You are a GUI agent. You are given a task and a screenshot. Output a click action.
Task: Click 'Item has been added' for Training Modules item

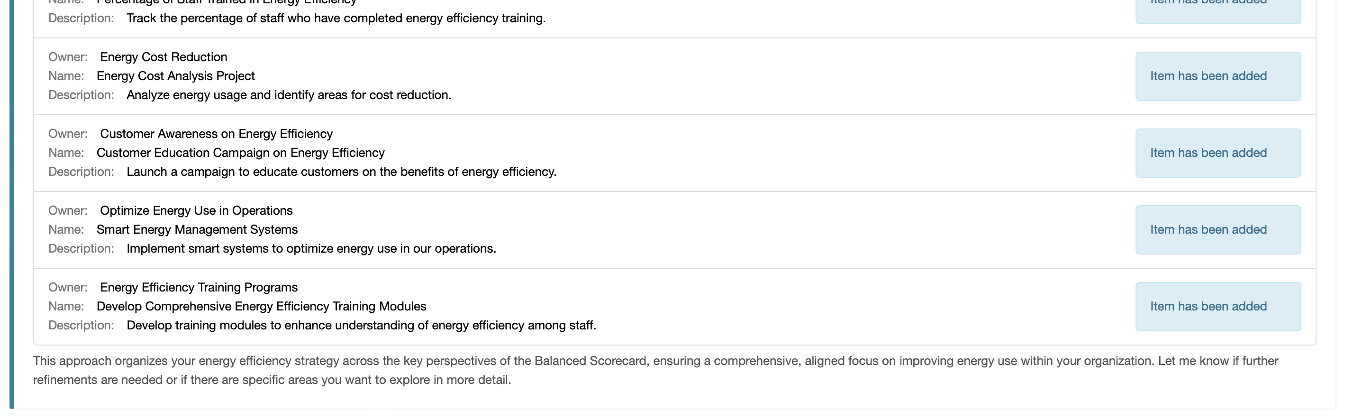(x=1217, y=307)
